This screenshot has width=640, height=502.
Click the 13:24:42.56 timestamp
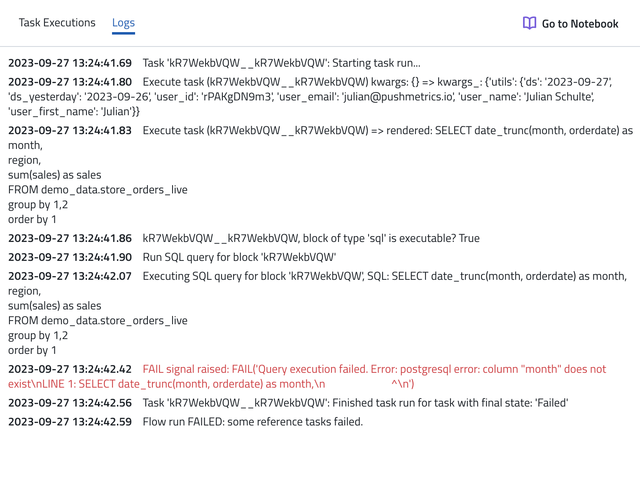click(x=70, y=403)
